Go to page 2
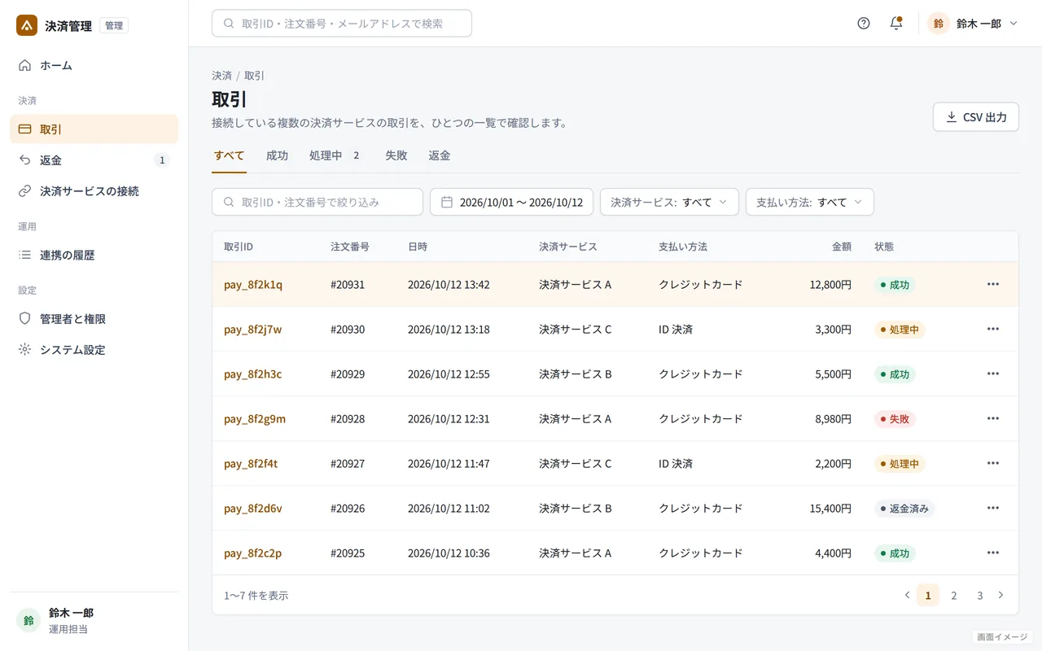Image resolution: width=1042 pixels, height=651 pixels. coord(954,596)
